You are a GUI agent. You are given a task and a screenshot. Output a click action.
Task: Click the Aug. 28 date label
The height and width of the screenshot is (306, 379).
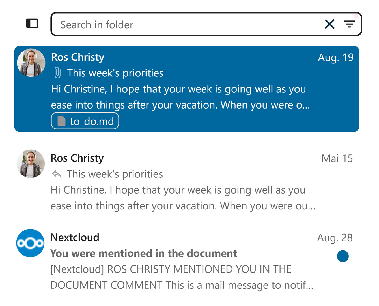(x=335, y=238)
